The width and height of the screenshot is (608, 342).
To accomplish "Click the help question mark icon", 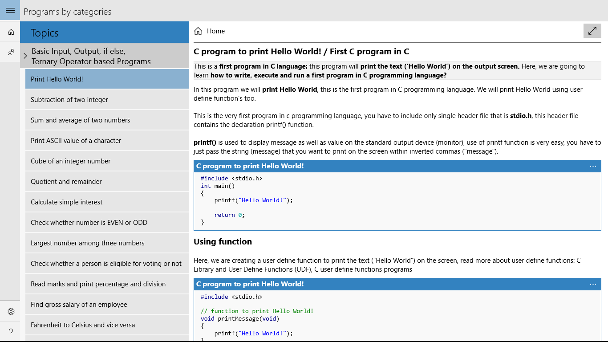I will (x=11, y=332).
